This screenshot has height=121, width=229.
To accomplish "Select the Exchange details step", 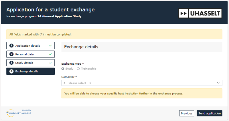I will pos(27,71).
